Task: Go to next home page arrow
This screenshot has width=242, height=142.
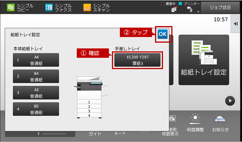Action: (230, 101)
